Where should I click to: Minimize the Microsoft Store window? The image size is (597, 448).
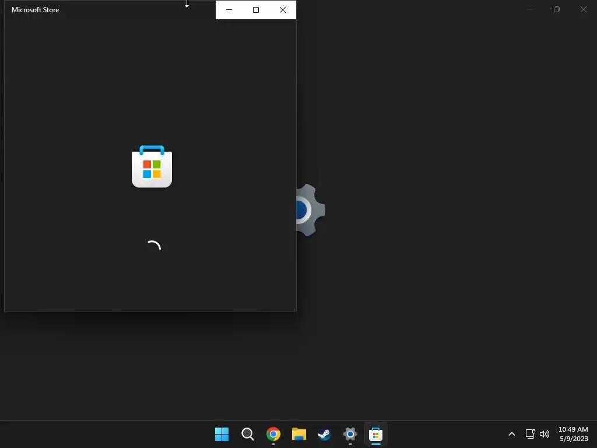229,10
